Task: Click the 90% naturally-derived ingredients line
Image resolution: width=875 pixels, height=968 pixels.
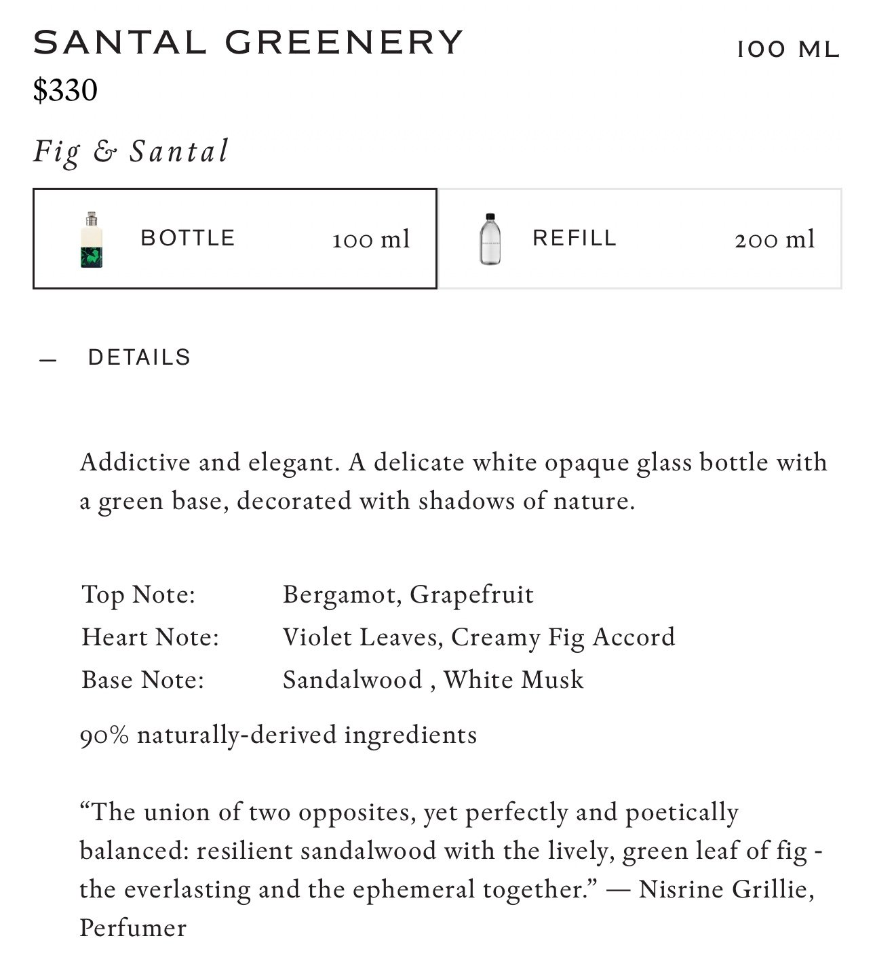Action: pos(279,735)
